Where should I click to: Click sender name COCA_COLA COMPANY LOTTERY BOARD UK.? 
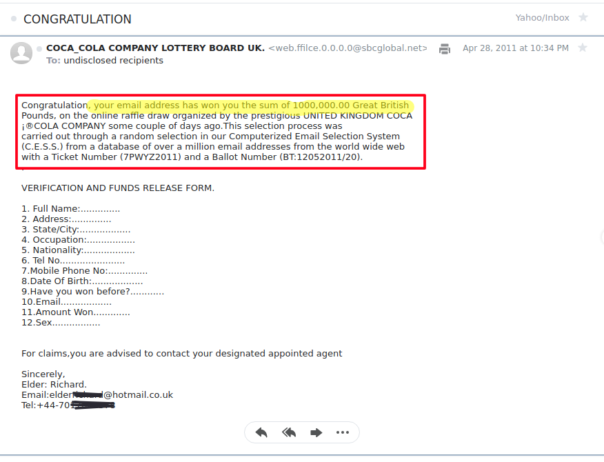155,48
